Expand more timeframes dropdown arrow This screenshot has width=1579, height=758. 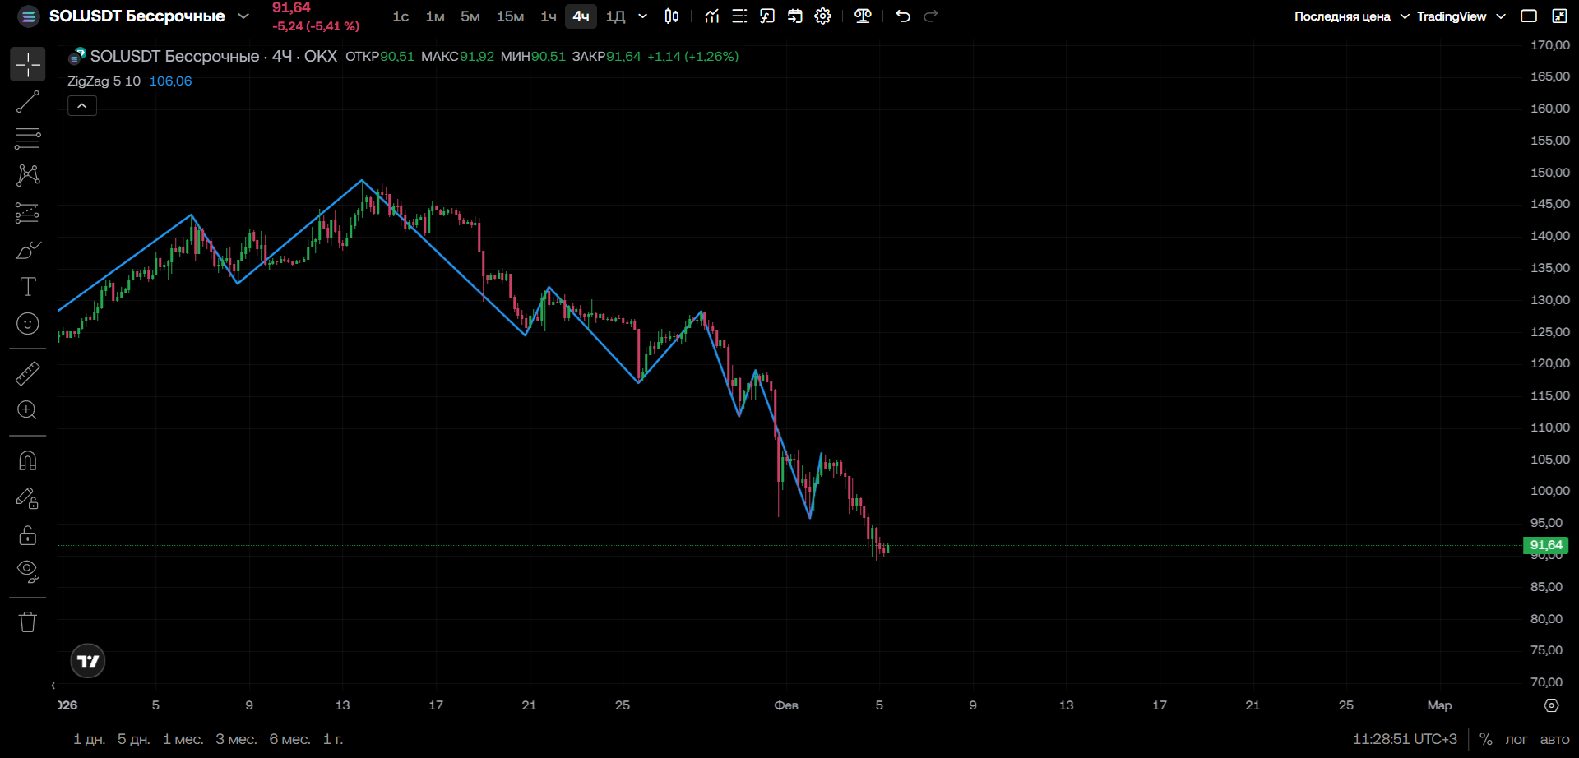(643, 16)
